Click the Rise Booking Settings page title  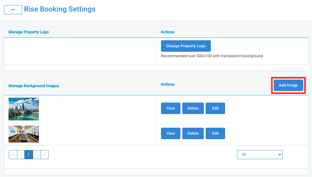pyautogui.click(x=60, y=9)
